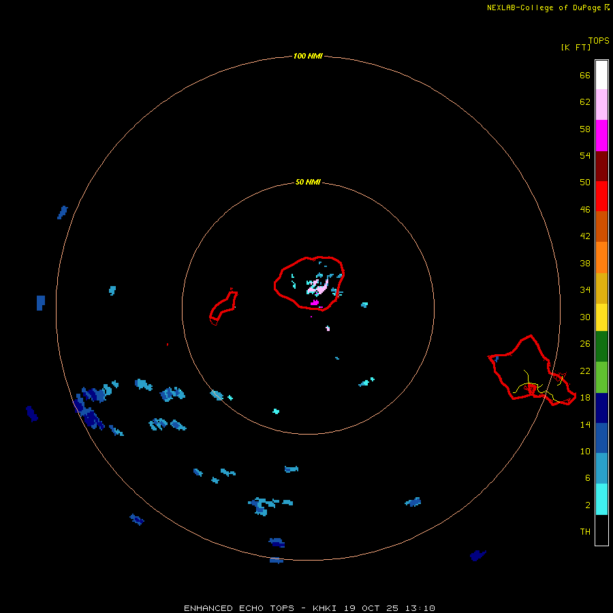The width and height of the screenshot is (613, 613).
Task: Click the 50 NMI range ring label
Action: (308, 182)
